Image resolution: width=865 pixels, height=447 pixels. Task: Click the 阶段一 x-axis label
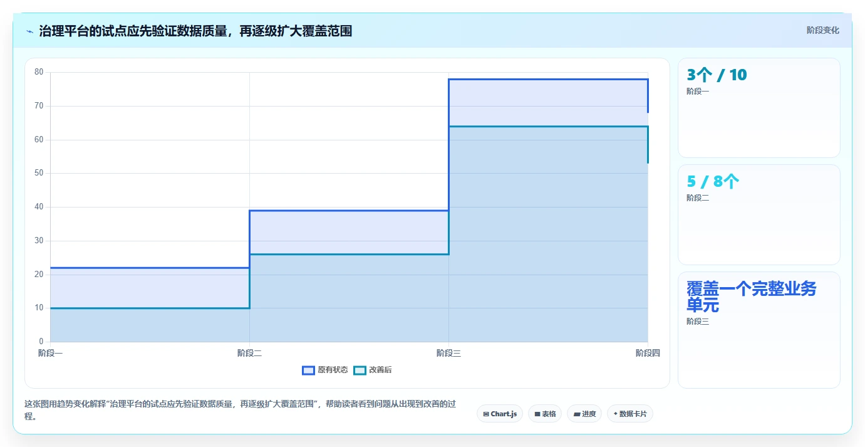pyautogui.click(x=50, y=353)
